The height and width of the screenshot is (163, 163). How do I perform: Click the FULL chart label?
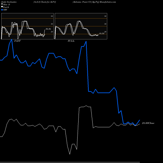[x=71, y=41]
